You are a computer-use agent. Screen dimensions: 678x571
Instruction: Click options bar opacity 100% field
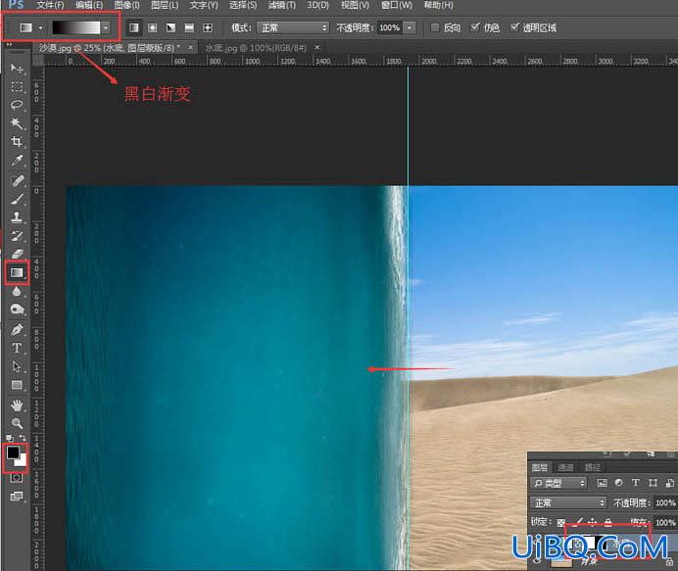coord(390,27)
